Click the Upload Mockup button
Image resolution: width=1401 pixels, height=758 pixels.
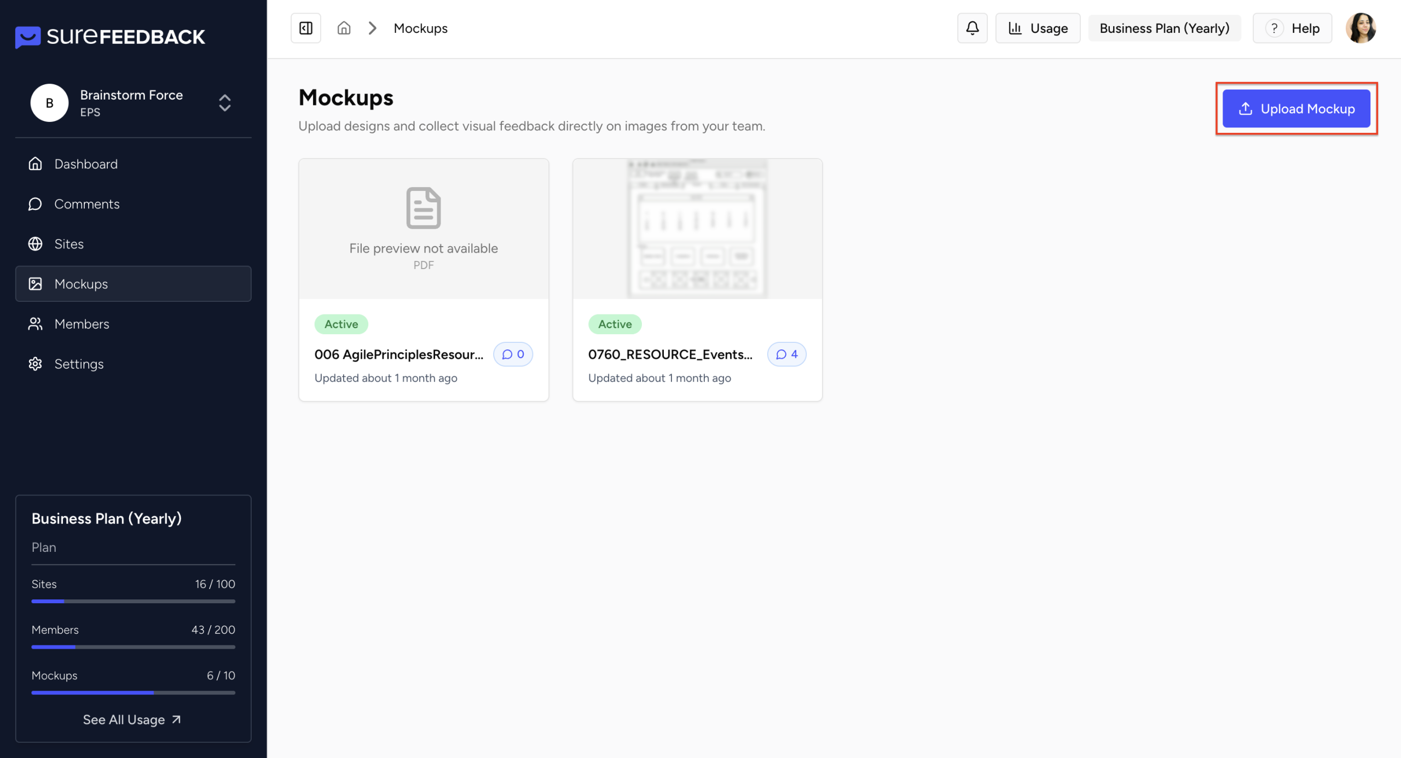[1296, 109]
